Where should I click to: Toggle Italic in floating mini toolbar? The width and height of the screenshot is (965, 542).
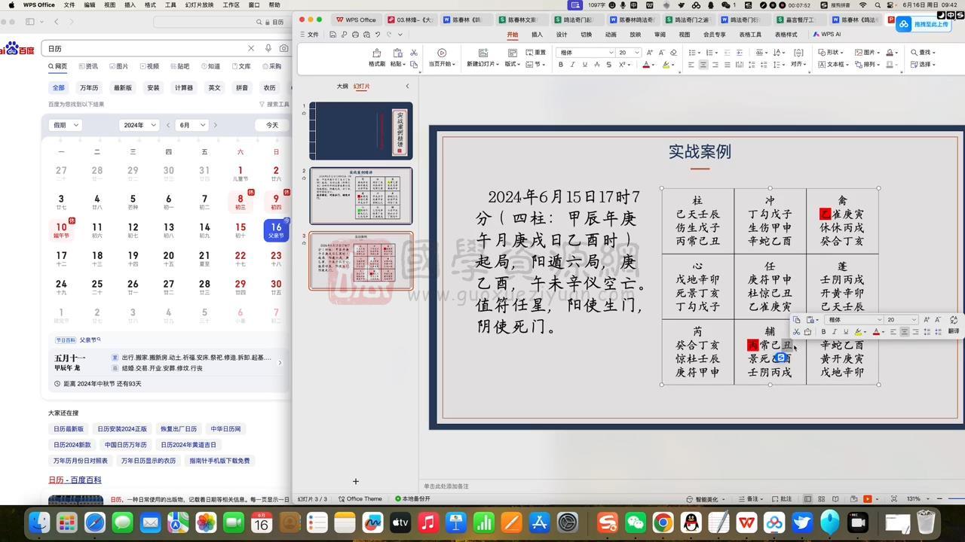point(835,331)
